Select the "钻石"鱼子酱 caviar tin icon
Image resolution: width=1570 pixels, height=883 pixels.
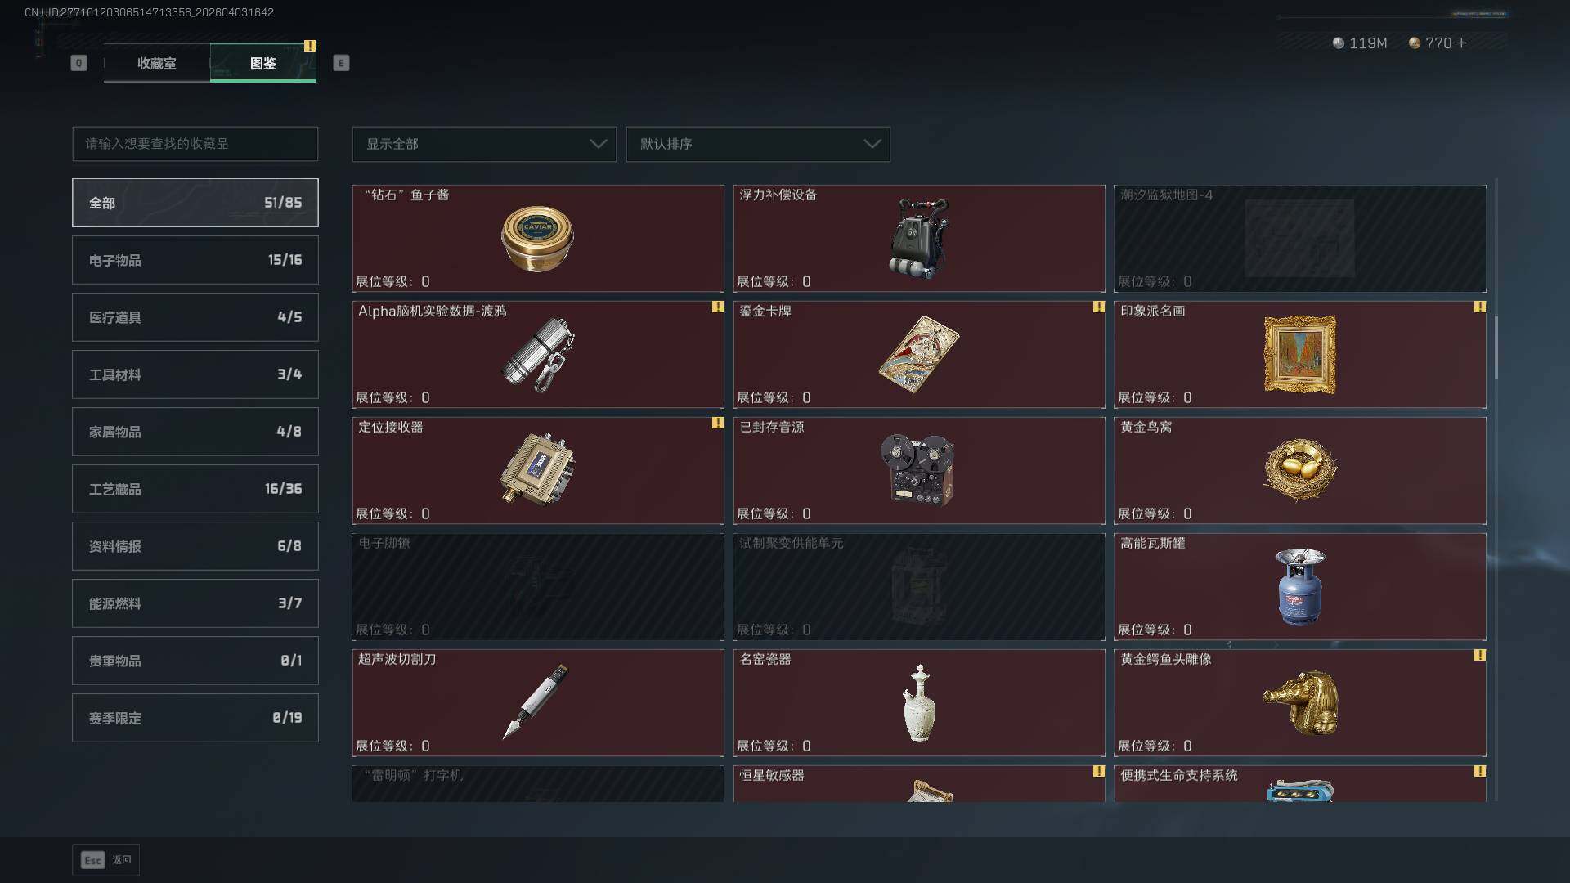(x=537, y=239)
